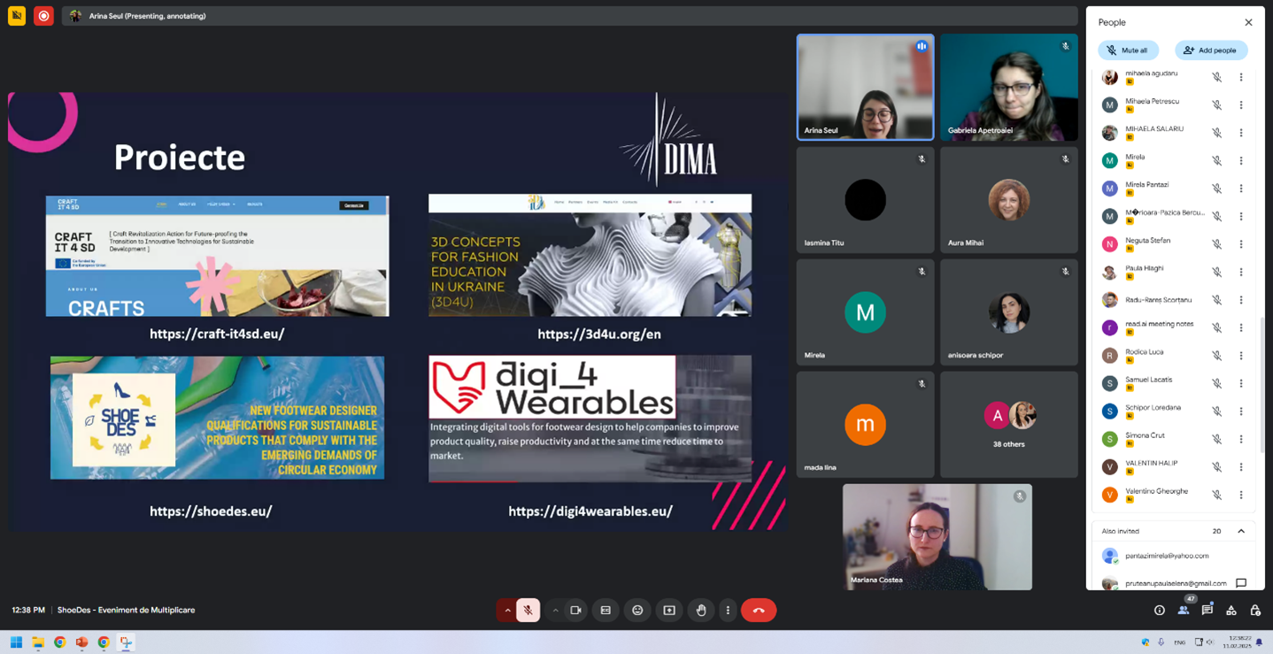Open more options for MIHAELA SALARIU
The image size is (1273, 654).
1241,133
